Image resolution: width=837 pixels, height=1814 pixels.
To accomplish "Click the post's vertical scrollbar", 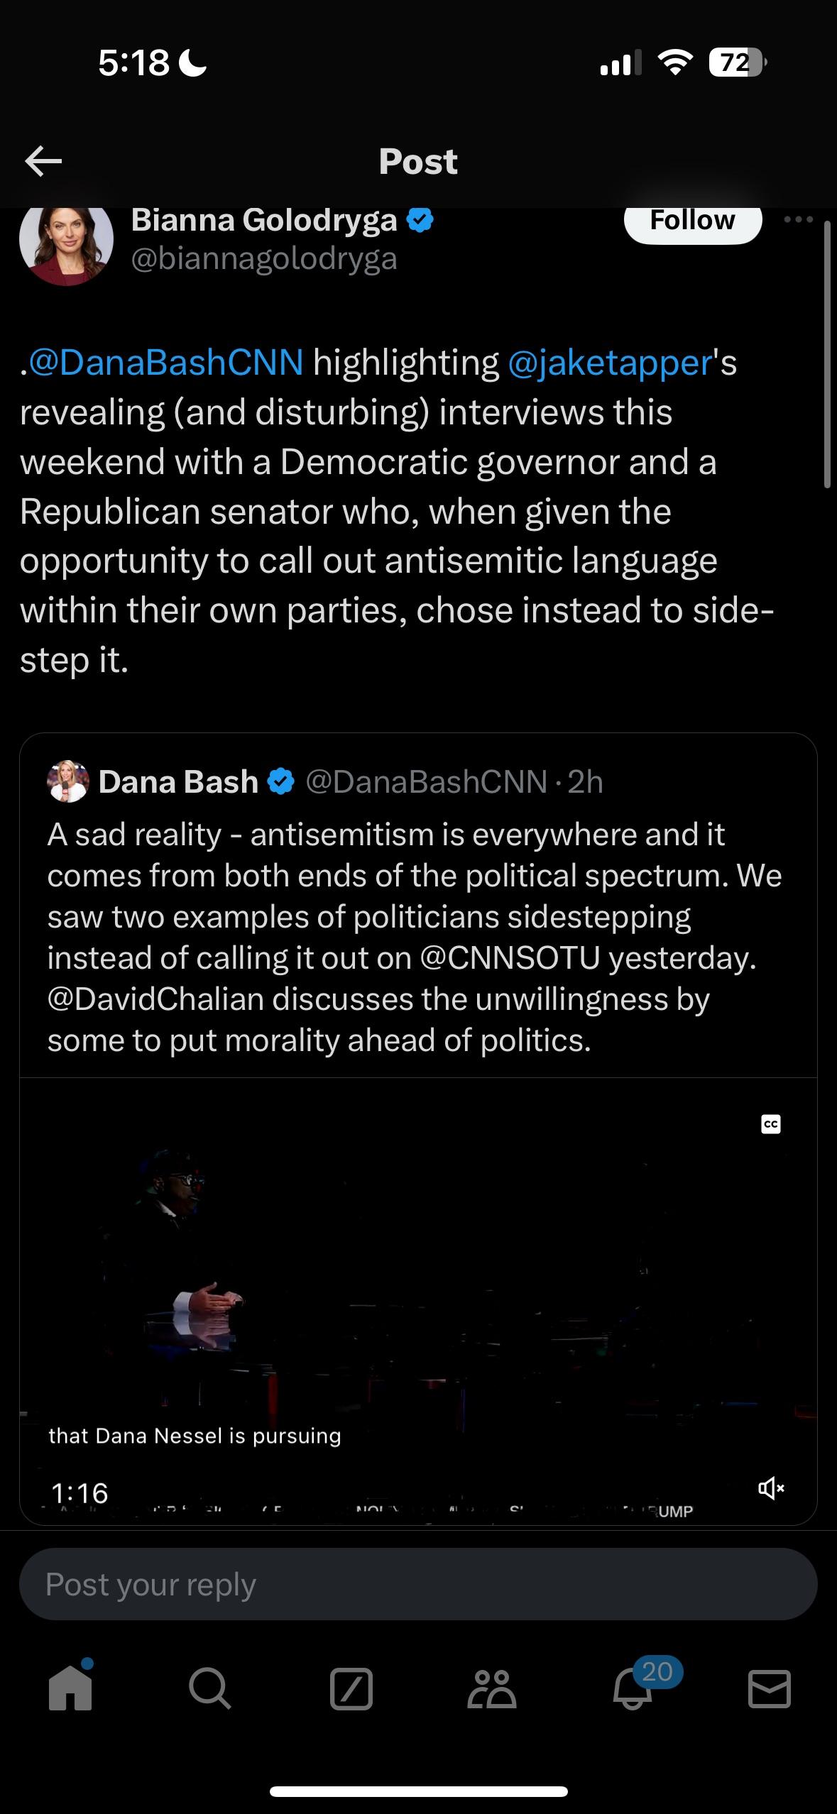I will [827, 355].
